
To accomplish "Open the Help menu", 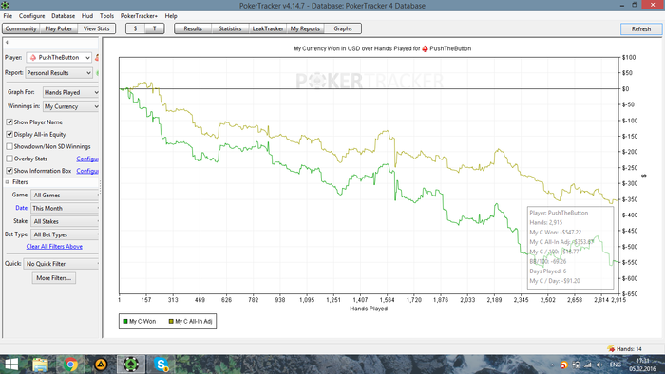I will (x=171, y=16).
